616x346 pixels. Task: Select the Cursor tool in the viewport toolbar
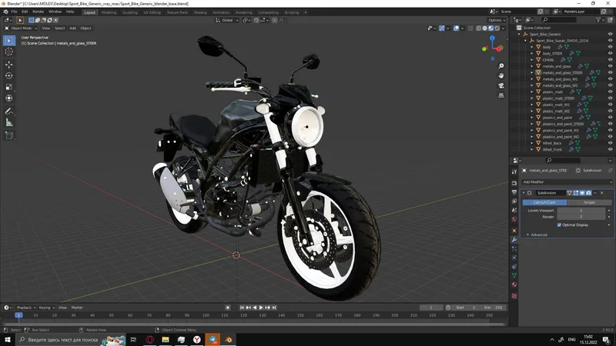pos(9,52)
